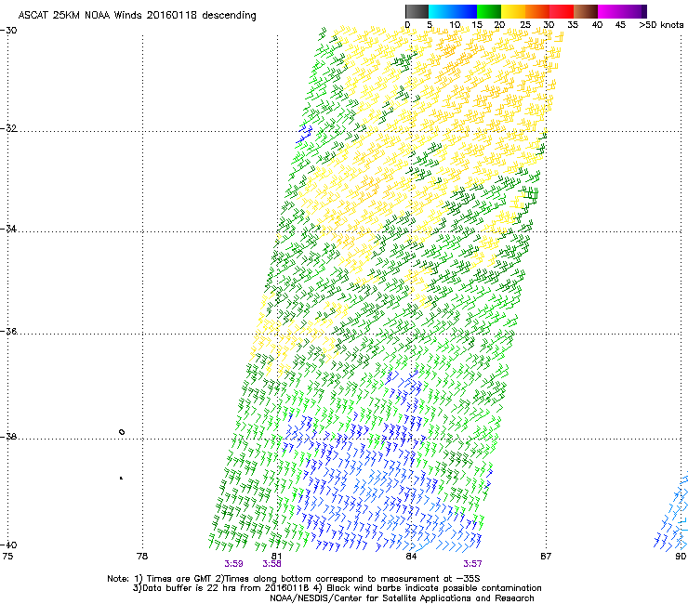The width and height of the screenshot is (688, 604).
Task: Click the 3:58 swath time label
Action: click(272, 564)
